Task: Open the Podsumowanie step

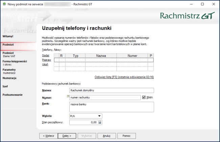Action: (13, 95)
